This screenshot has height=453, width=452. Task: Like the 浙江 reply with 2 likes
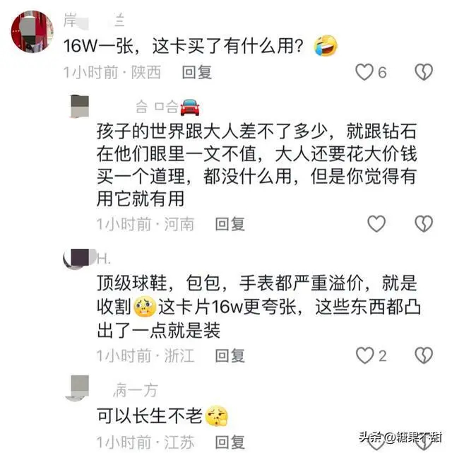coord(364,355)
